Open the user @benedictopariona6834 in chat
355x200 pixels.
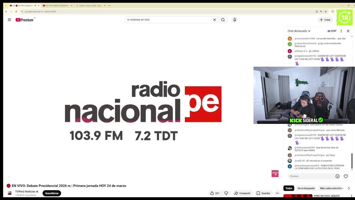pos(307,166)
